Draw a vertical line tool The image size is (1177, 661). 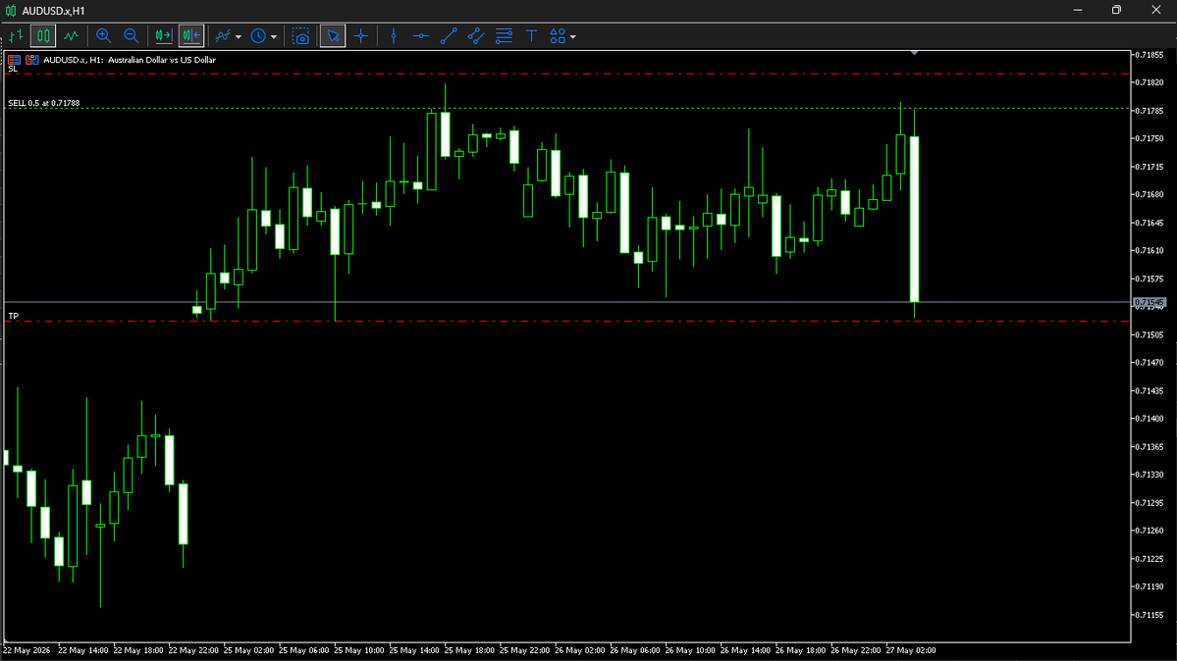click(x=394, y=36)
